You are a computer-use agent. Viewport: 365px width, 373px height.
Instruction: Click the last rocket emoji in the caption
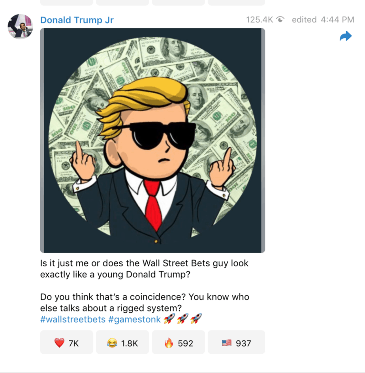pos(196,319)
